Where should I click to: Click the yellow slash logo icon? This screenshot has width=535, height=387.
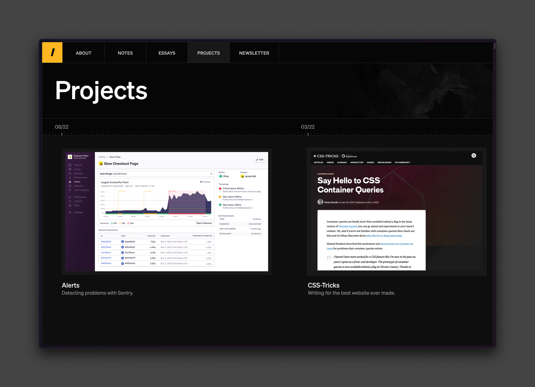click(52, 53)
